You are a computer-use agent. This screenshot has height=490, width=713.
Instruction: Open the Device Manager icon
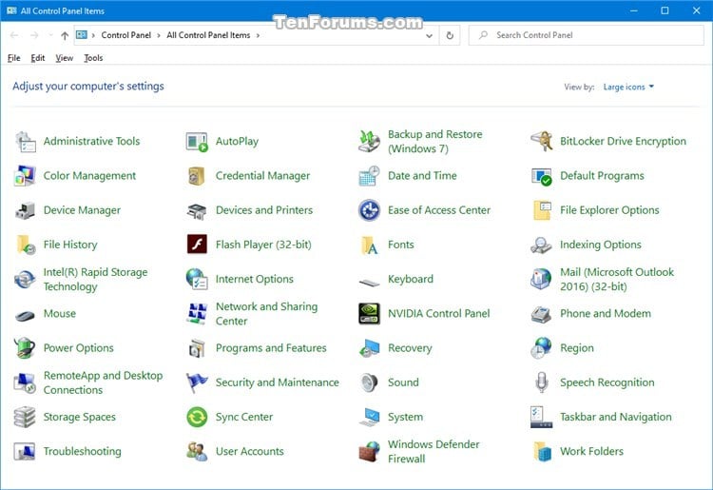25,210
